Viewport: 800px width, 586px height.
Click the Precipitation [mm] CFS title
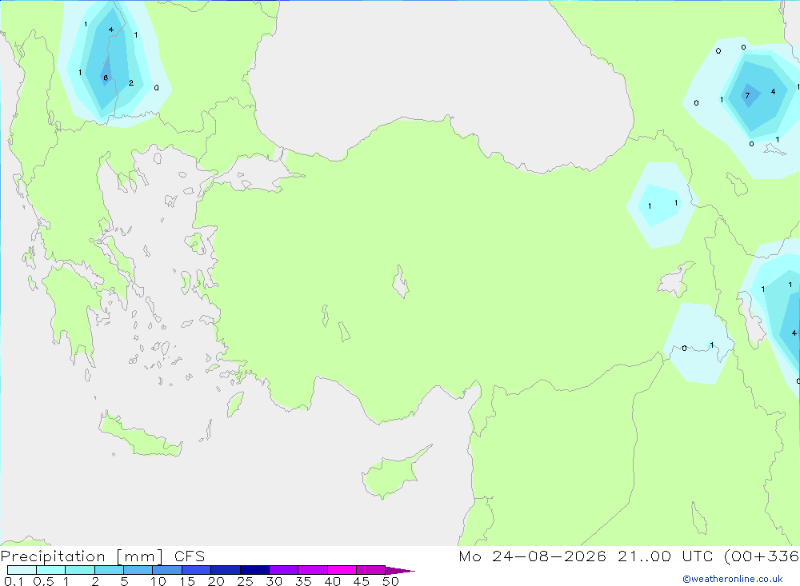[x=102, y=556]
